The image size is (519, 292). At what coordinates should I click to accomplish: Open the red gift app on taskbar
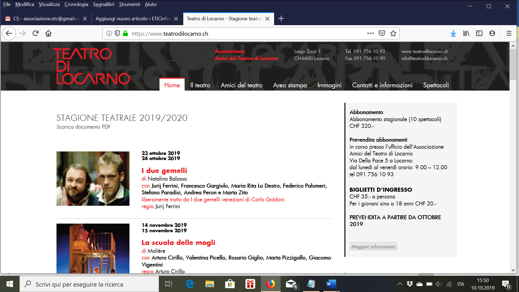[250, 284]
